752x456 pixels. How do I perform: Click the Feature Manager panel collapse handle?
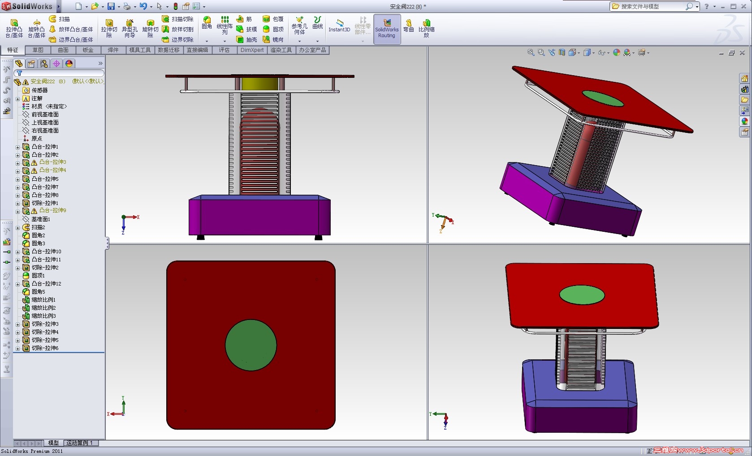(x=107, y=243)
